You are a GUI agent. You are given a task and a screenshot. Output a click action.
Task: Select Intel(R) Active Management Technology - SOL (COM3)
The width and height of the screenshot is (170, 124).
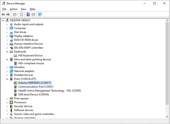click(49, 91)
